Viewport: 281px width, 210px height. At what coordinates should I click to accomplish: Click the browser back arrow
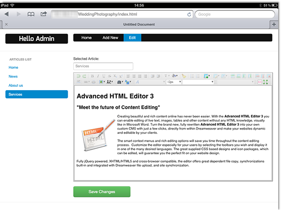tap(6, 14)
